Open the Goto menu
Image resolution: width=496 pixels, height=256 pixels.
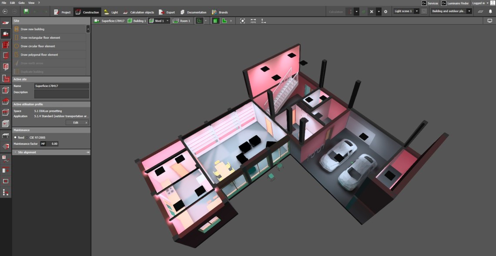(x=21, y=3)
